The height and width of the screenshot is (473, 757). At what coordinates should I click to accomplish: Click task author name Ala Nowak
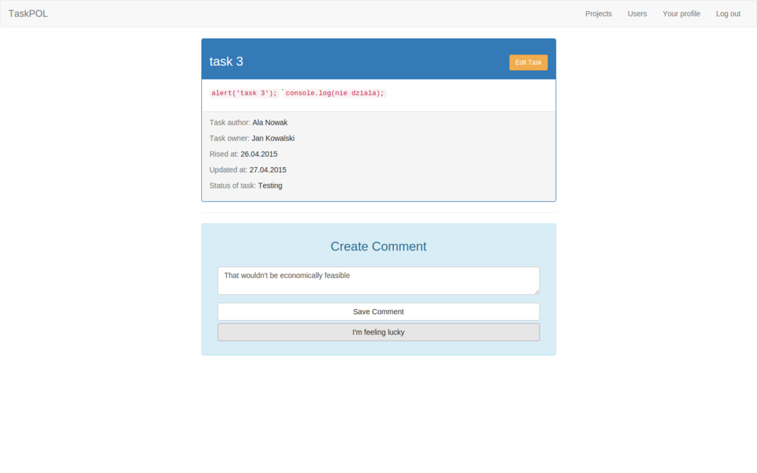270,123
